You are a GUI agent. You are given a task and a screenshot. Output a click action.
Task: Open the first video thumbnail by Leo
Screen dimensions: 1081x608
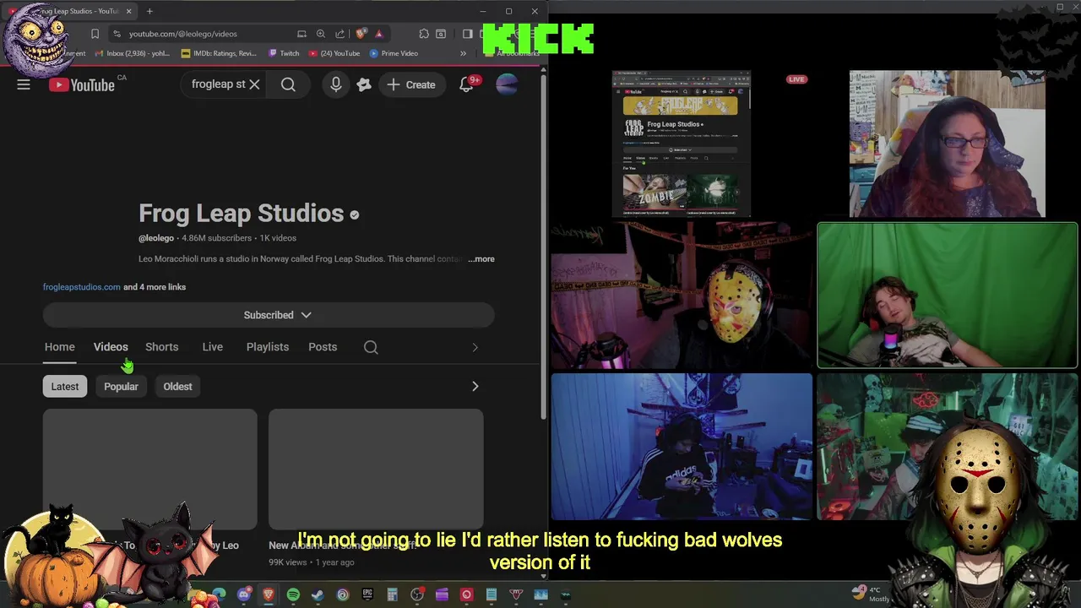[150, 470]
